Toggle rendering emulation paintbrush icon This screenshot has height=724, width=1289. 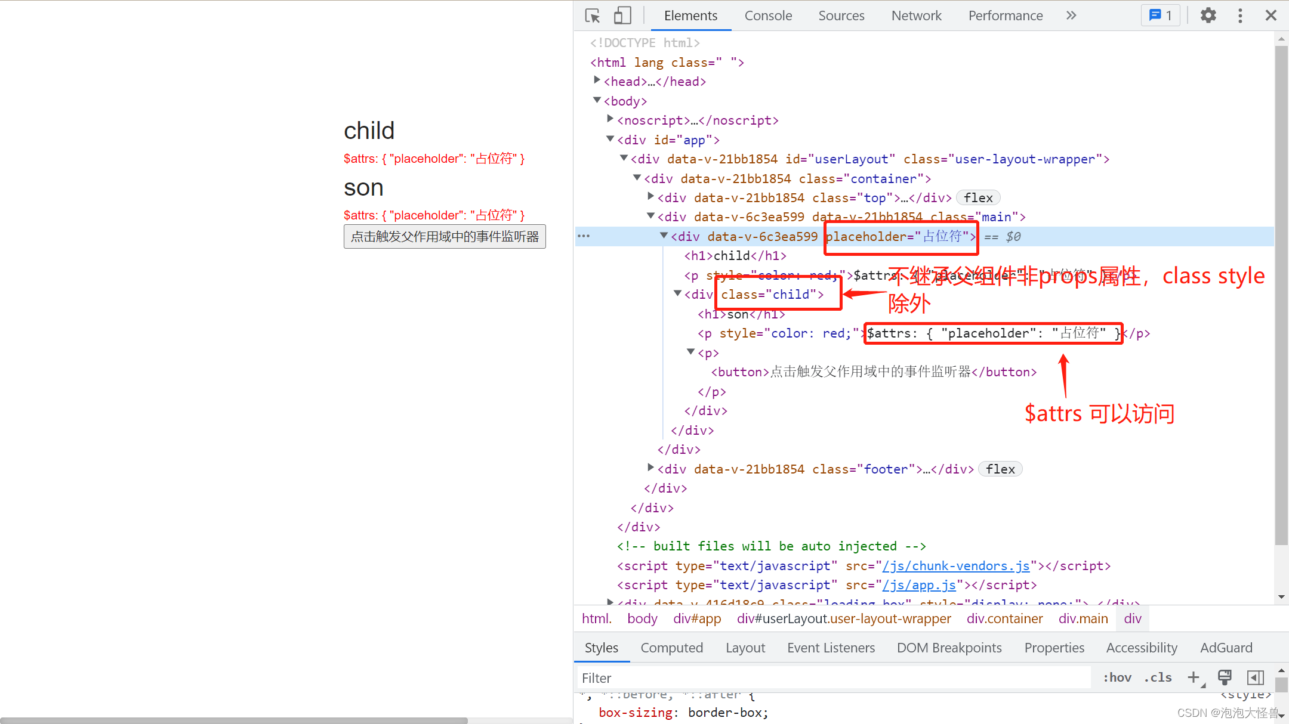(1225, 677)
